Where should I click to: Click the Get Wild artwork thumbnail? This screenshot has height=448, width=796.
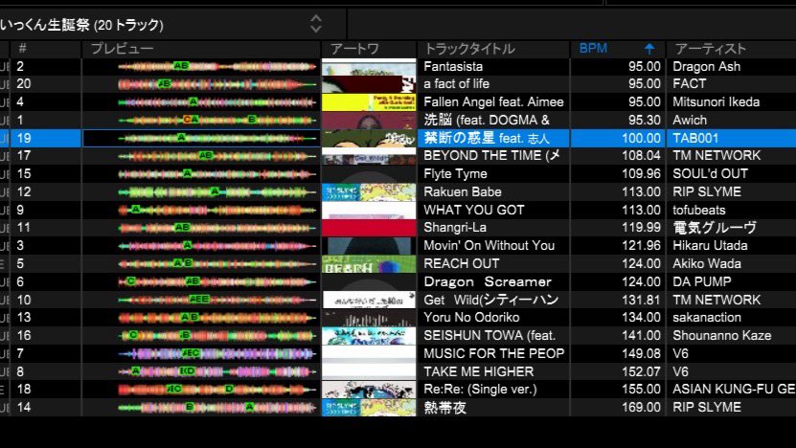point(369,300)
